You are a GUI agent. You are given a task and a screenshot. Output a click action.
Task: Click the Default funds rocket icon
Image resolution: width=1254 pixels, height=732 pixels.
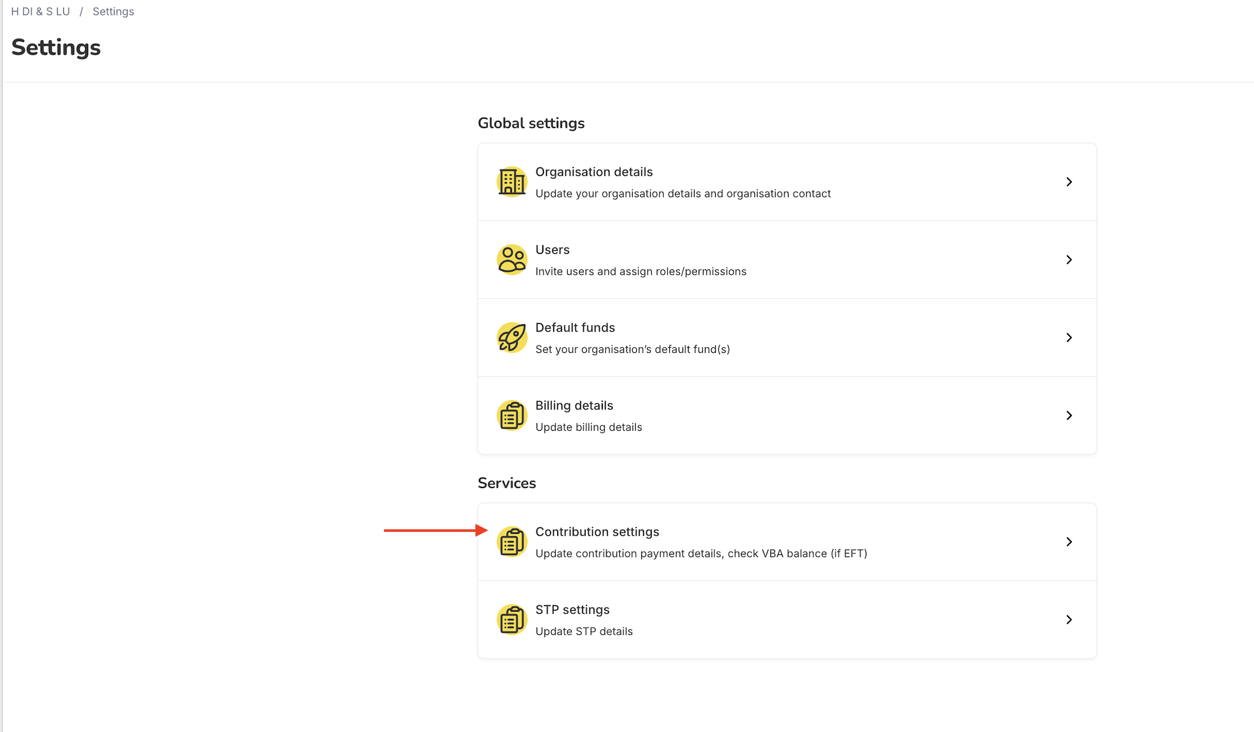pos(512,337)
